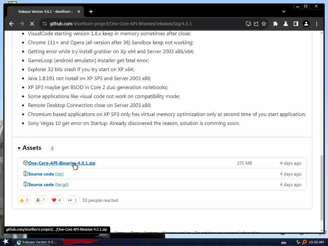Screen dimensions: 328x246
Task: Click the Explorer 32 bits crash item
Action: pos(81,70)
